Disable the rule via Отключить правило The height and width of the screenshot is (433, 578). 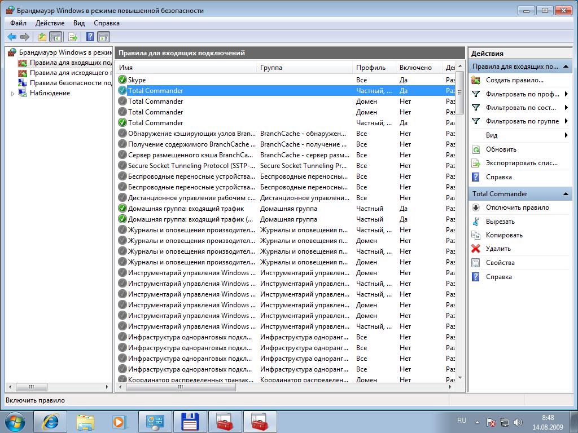point(517,207)
